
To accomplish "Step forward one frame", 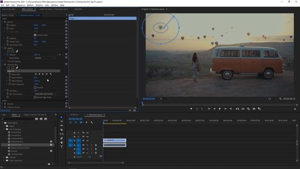I will coord(225,108).
